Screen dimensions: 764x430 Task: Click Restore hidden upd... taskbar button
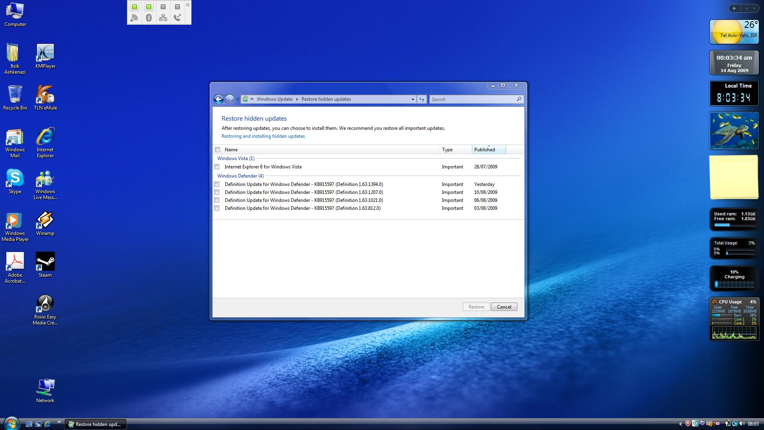pos(95,424)
